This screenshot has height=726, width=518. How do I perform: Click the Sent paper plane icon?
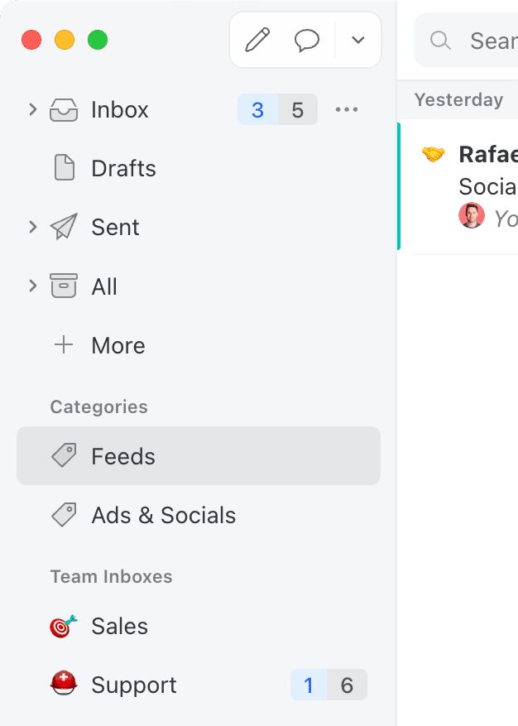click(64, 227)
